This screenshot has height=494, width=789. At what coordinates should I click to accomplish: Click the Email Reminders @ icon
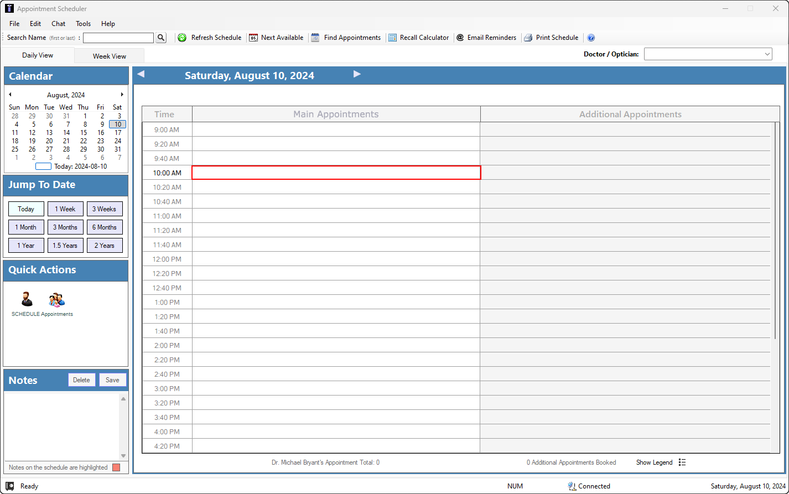pos(460,38)
